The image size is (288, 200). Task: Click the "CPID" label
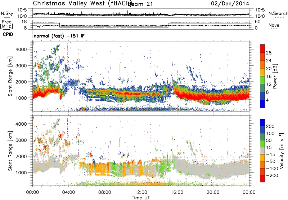(x=8, y=34)
